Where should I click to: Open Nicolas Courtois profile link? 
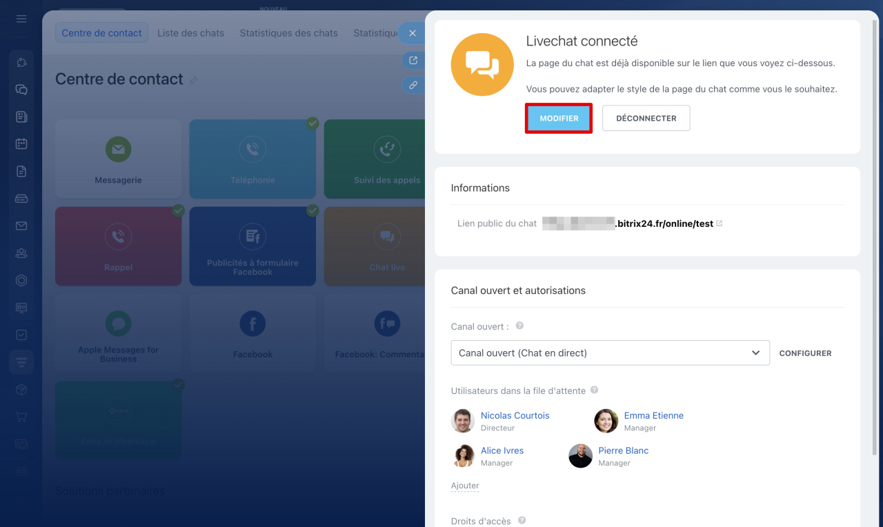(515, 415)
